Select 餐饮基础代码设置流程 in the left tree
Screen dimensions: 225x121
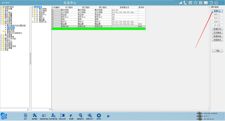tap(16, 26)
